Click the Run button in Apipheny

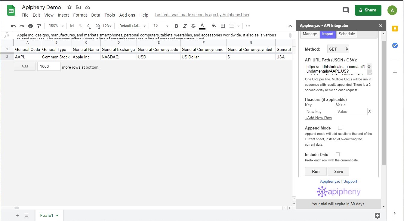click(x=316, y=171)
